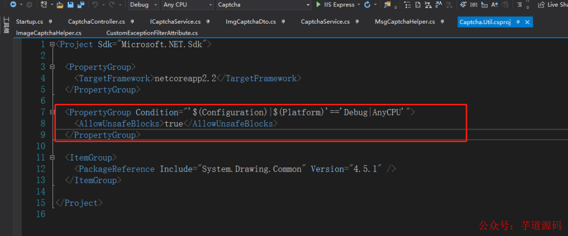Viewport: 568px width, 236px height.
Task: Click the document page toolbar icon
Action: 418,5
